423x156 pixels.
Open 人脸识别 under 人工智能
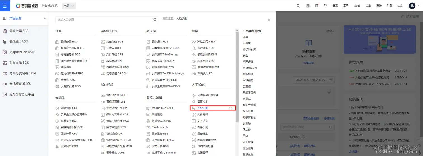(203, 108)
